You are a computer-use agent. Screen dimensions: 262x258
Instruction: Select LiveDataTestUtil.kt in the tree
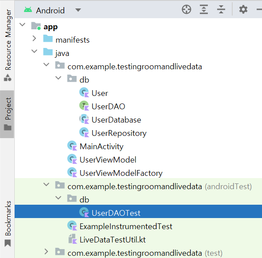tap(113, 240)
